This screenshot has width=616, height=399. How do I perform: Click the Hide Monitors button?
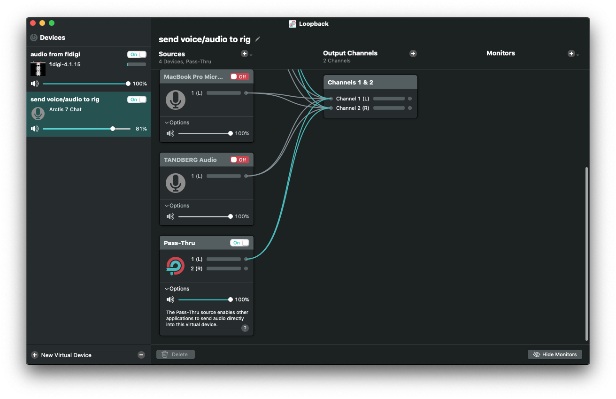coord(554,354)
